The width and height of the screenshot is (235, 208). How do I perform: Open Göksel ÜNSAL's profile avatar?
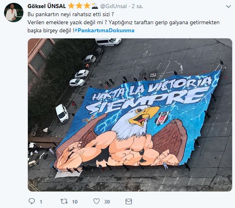click(14, 13)
